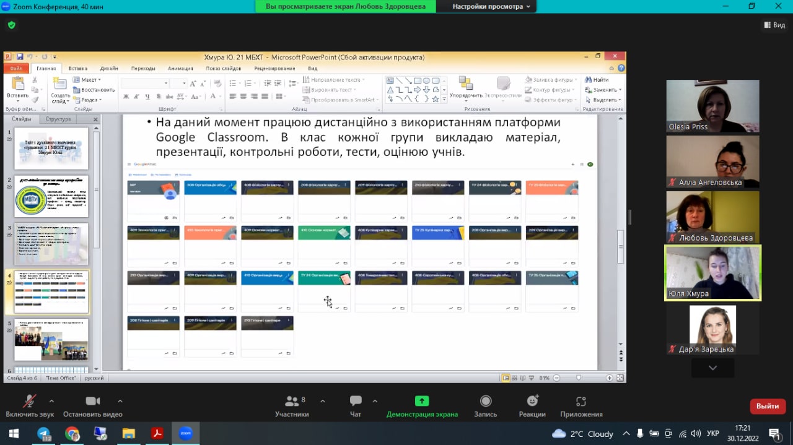The width and height of the screenshot is (793, 445).
Task: Open Заливка фигуры shape fill dropdown
Action: coord(552,80)
